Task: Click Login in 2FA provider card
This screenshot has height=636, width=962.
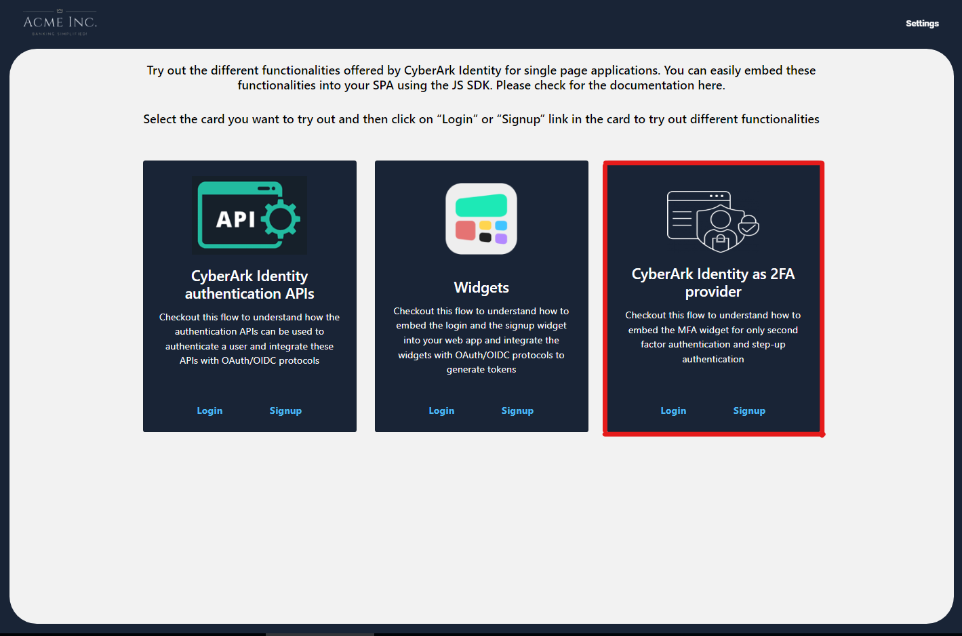Action: 673,410
